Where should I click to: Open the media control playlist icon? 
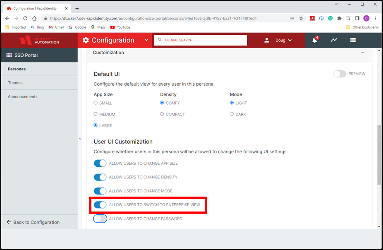click(348, 18)
